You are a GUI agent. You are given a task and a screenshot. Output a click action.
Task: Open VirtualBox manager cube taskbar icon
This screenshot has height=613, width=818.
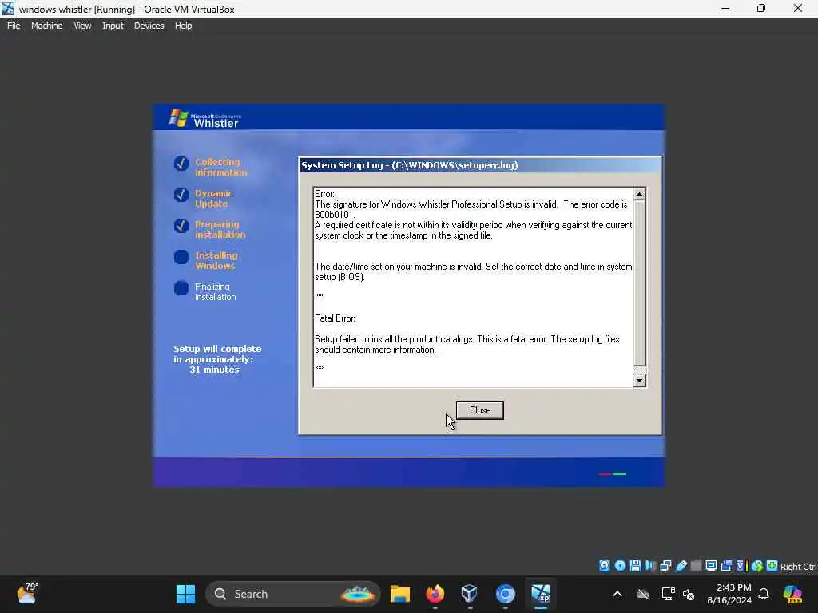point(470,594)
